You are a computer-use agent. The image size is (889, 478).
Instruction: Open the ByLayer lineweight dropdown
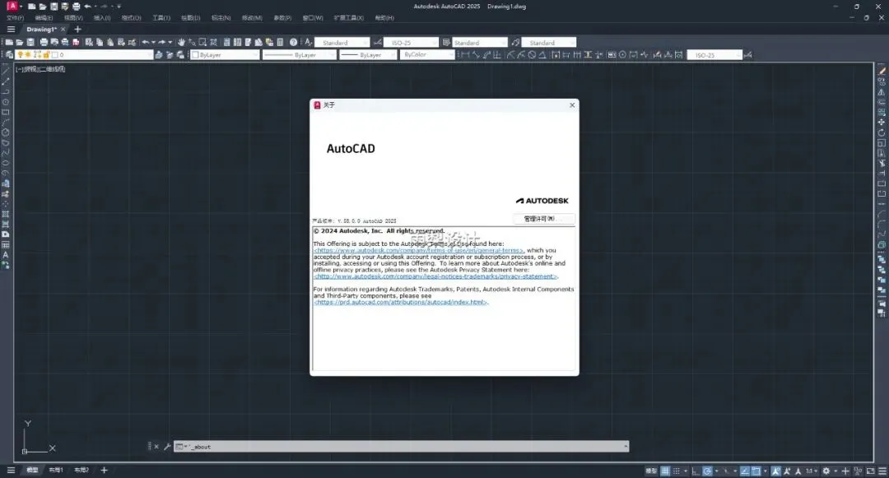[368, 55]
